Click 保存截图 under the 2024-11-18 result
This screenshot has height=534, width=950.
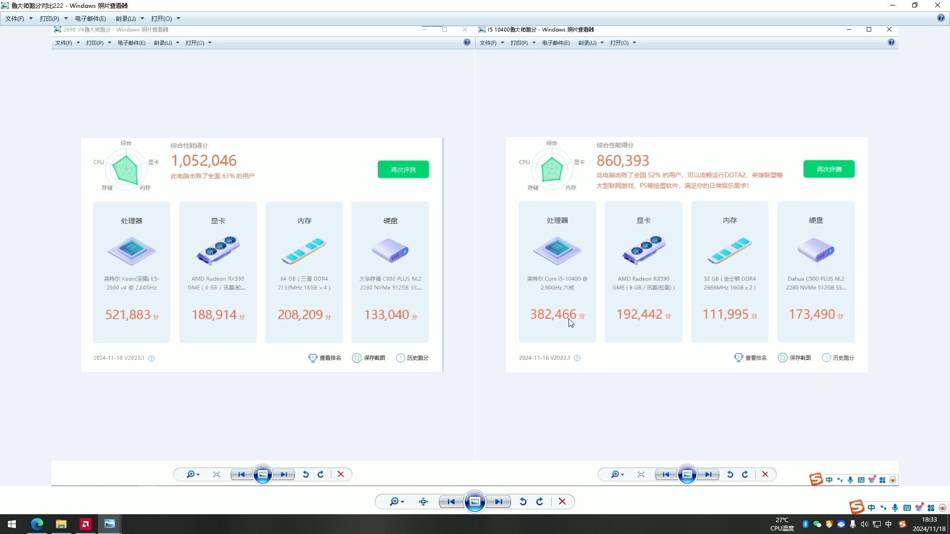369,358
